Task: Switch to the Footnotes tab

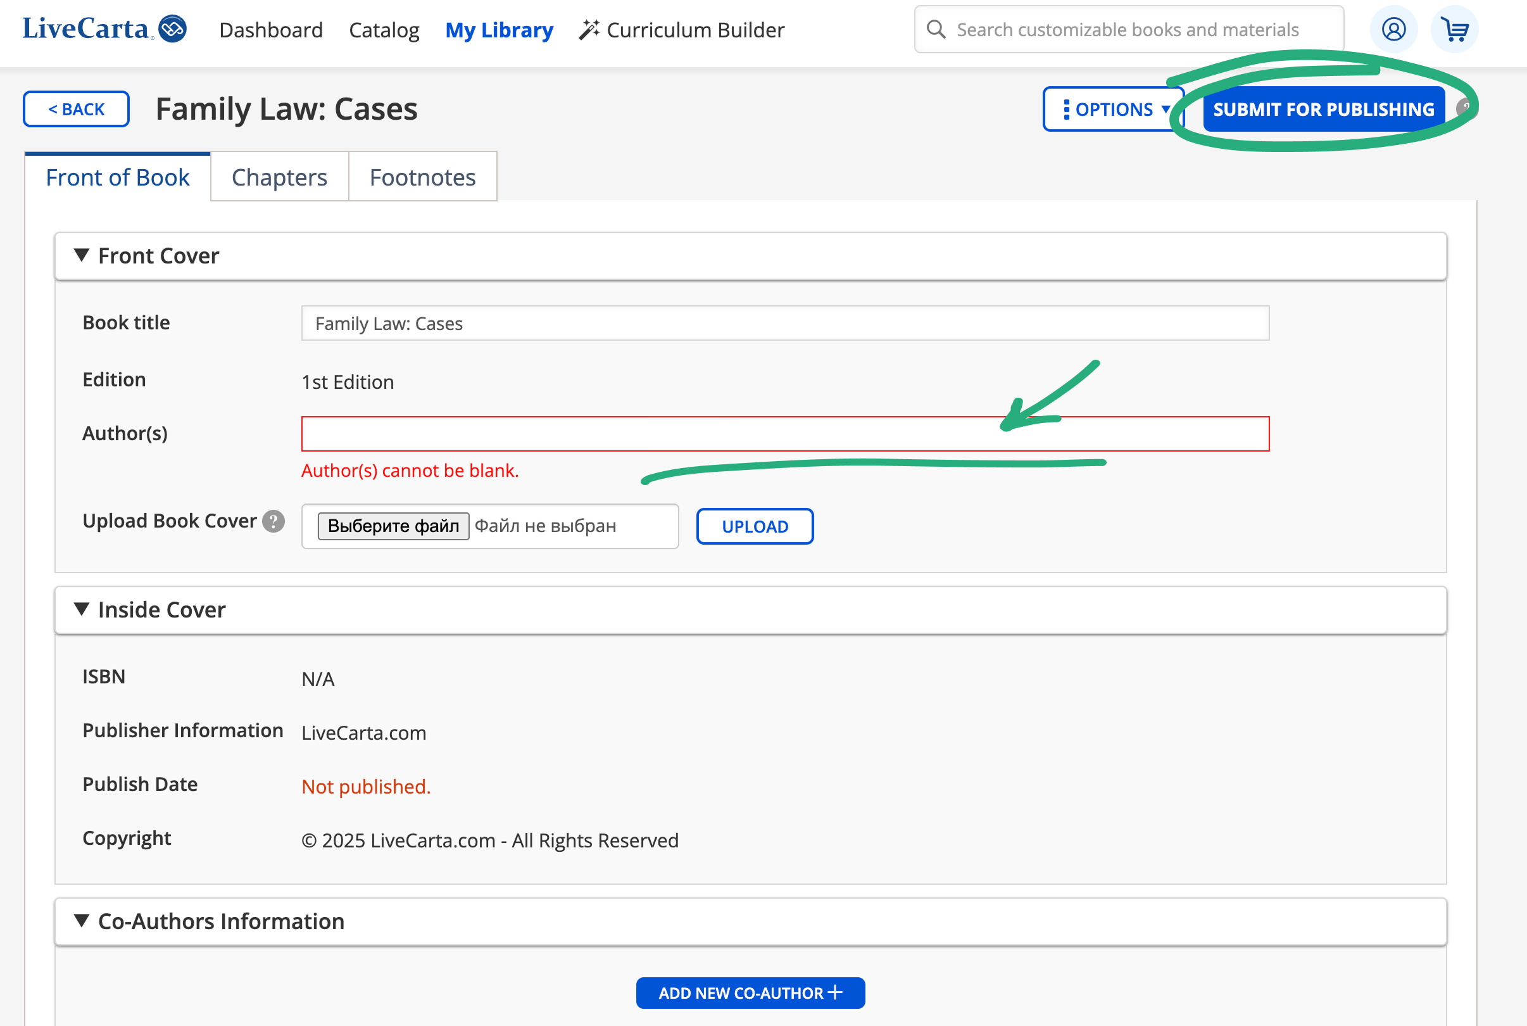Action: (x=422, y=176)
